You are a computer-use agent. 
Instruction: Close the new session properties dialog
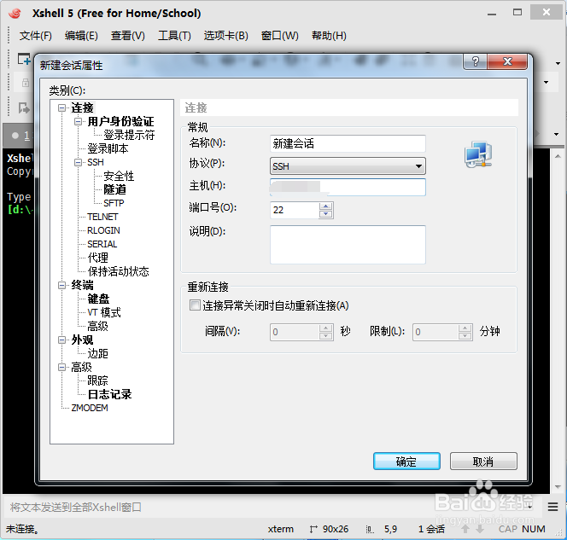[x=507, y=61]
